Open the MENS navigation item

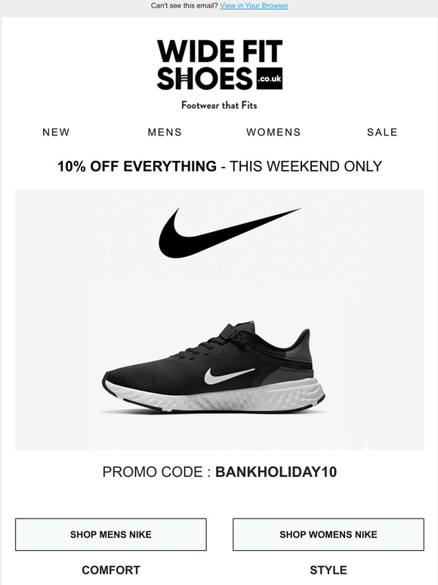coord(165,132)
